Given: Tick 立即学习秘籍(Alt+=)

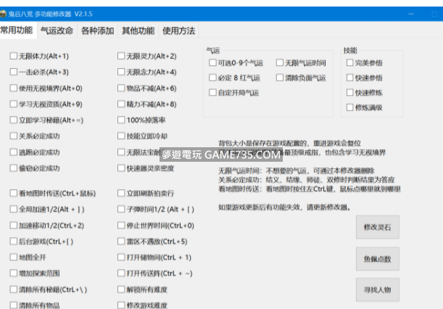Looking at the screenshot, I should point(13,120).
